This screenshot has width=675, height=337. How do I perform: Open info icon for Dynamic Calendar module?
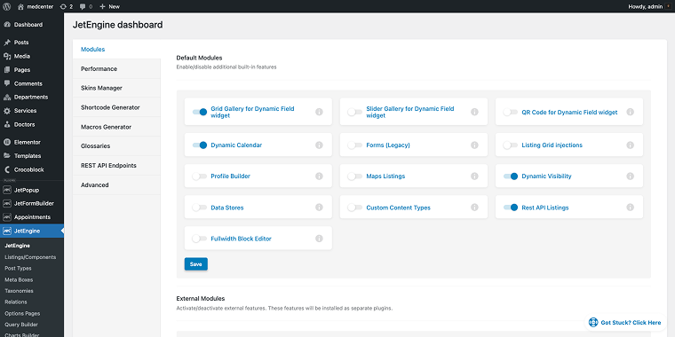pyautogui.click(x=319, y=145)
